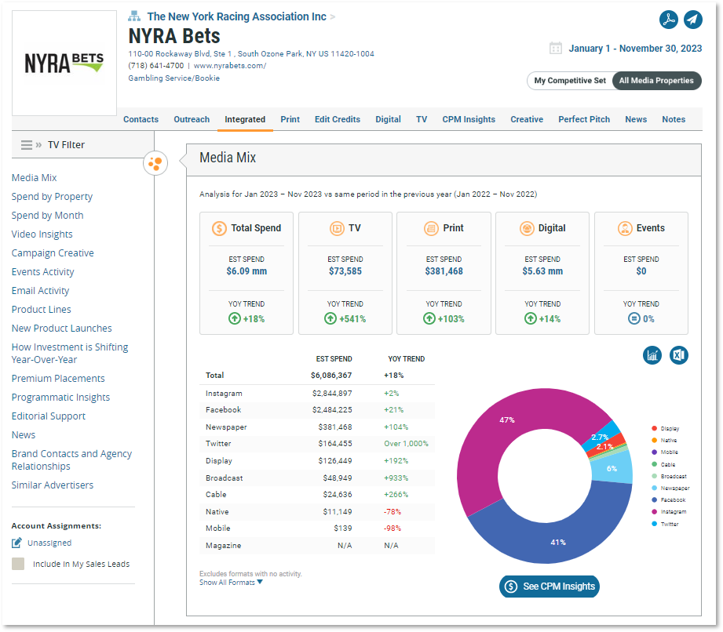
Task: Toggle Newspaper series in chart legend
Action: point(670,488)
